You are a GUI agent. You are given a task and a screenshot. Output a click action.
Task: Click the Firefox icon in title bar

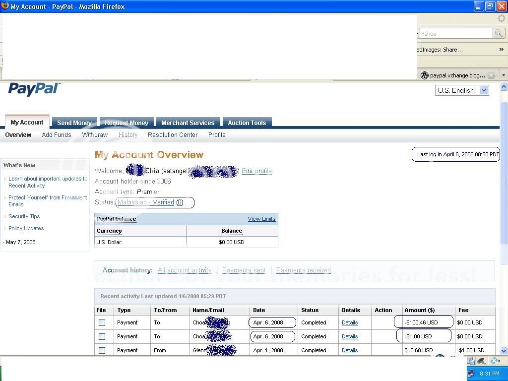click(5, 6)
